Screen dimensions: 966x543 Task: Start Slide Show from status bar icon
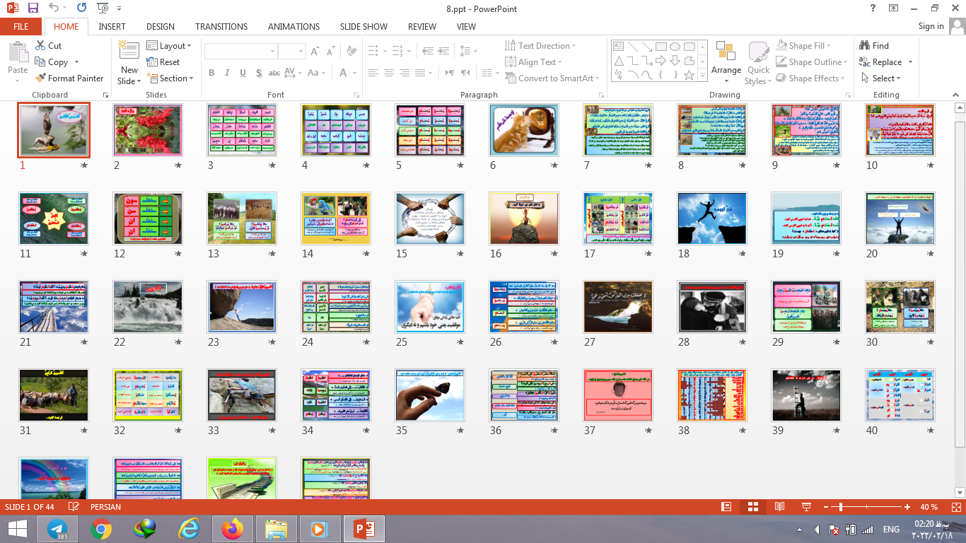(x=805, y=507)
